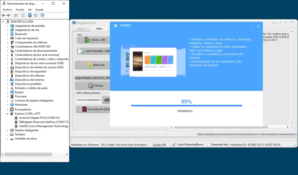
Task: Open the Menu dropdown in tool window
Action: pos(276,23)
